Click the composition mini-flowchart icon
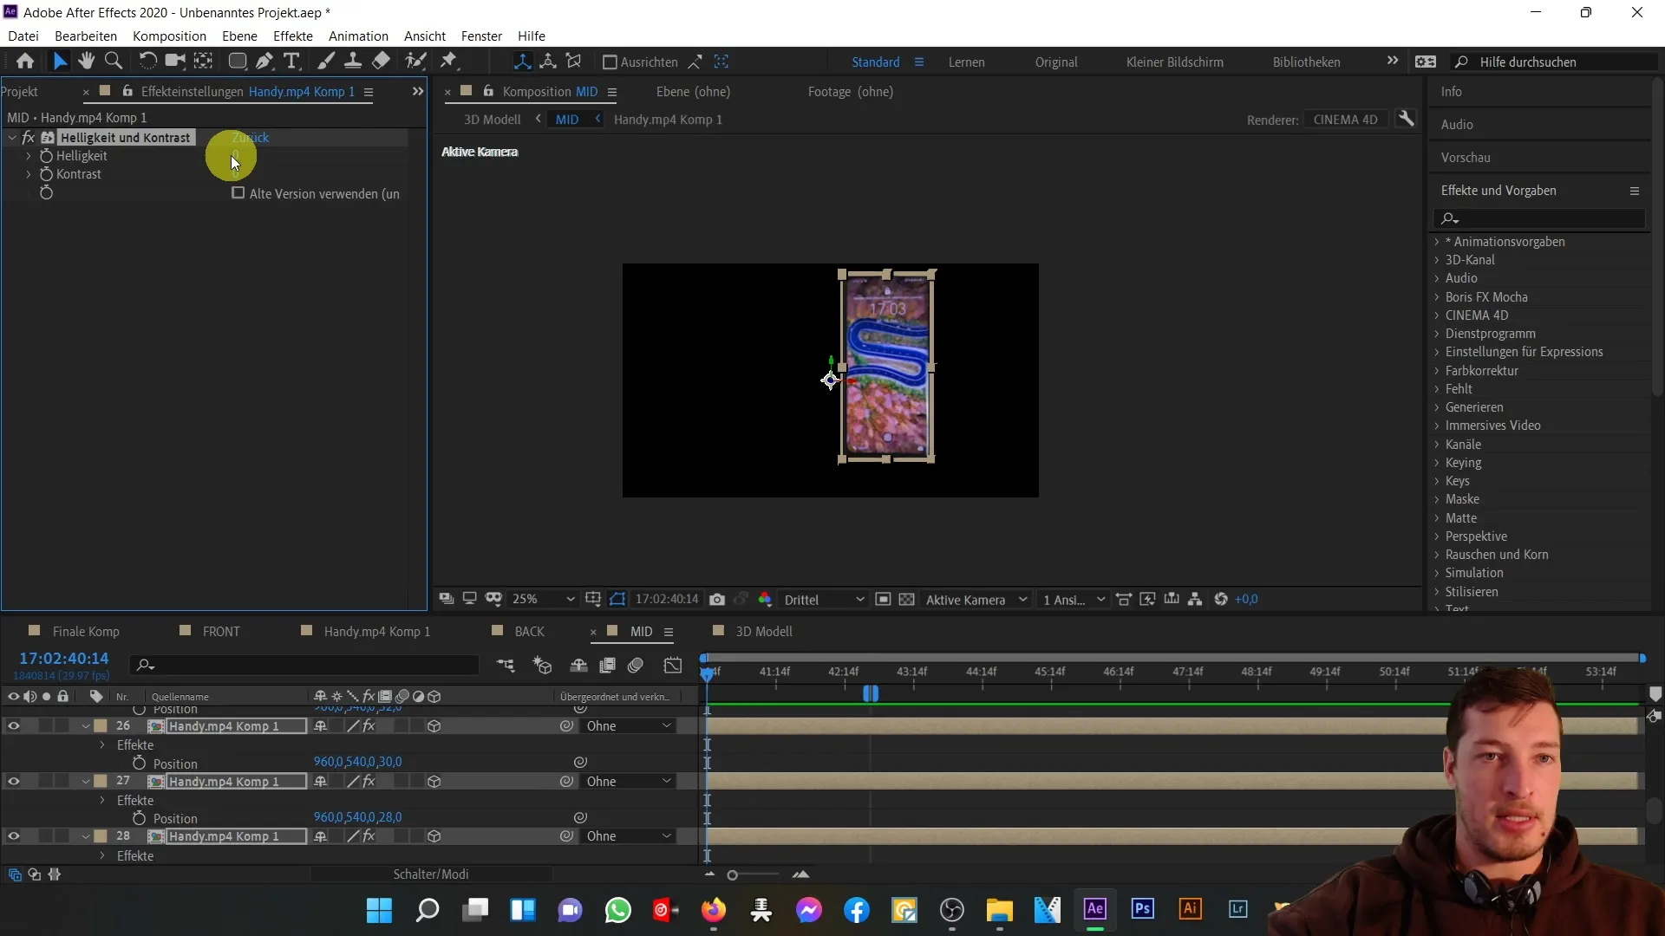Image resolution: width=1665 pixels, height=936 pixels. click(506, 666)
